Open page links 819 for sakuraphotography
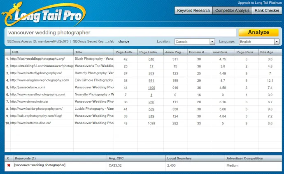 pyautogui.click(x=151, y=116)
